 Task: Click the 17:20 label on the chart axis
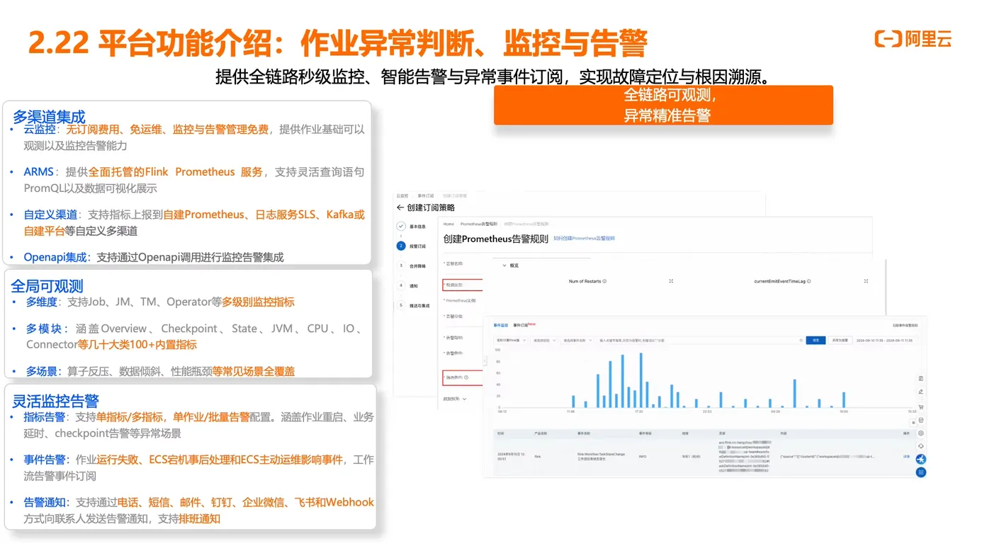[638, 411]
